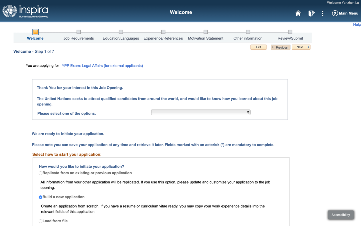The height and width of the screenshot is (226, 361).
Task: Click the Inspira UN logo
Action: [25, 11]
